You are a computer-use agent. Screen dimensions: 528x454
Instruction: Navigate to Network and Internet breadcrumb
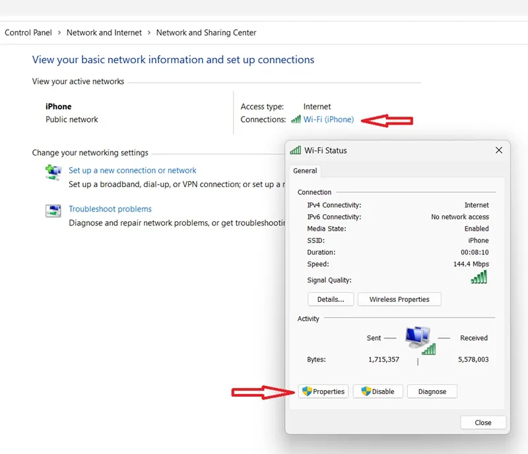pyautogui.click(x=104, y=33)
